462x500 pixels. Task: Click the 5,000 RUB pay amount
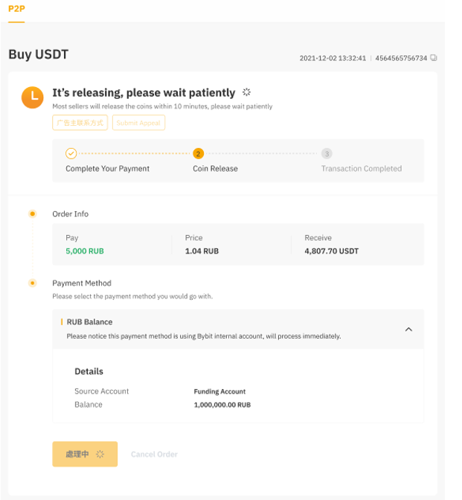pyautogui.click(x=85, y=251)
